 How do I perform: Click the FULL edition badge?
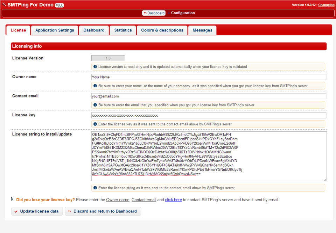pos(59,5)
